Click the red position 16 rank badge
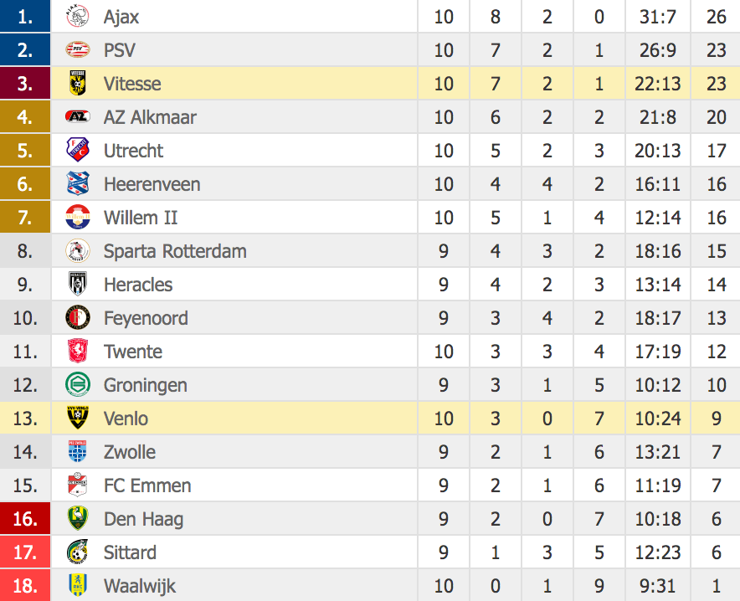This screenshot has height=601, width=740. [25, 519]
